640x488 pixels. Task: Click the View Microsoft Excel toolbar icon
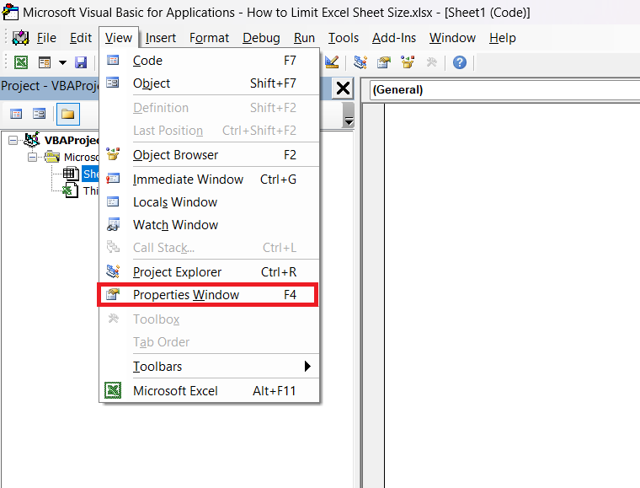click(21, 62)
